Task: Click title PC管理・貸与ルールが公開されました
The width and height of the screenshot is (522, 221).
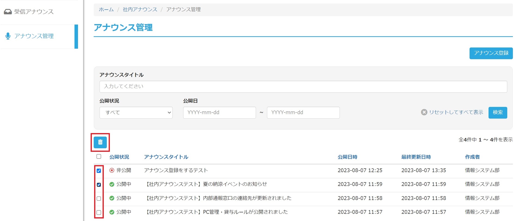Action: (x=245, y=212)
